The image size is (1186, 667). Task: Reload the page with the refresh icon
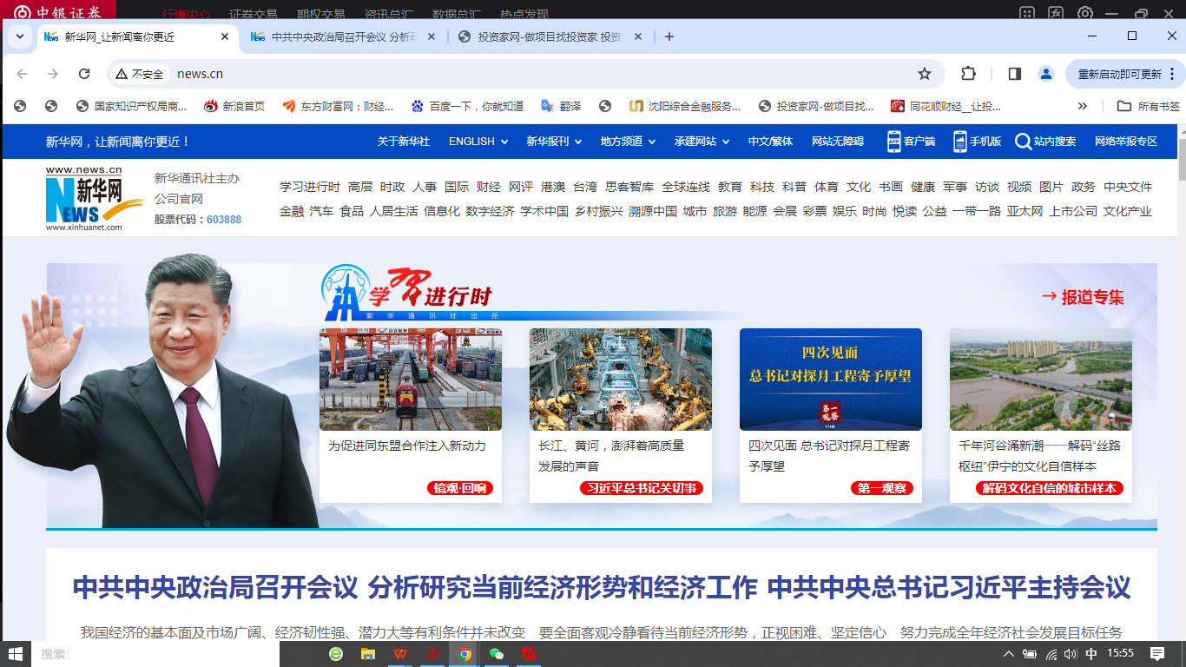(x=84, y=74)
